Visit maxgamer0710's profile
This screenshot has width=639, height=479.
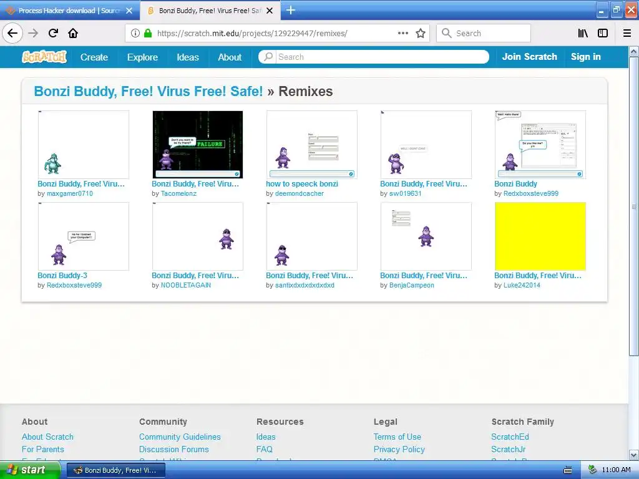pos(70,193)
